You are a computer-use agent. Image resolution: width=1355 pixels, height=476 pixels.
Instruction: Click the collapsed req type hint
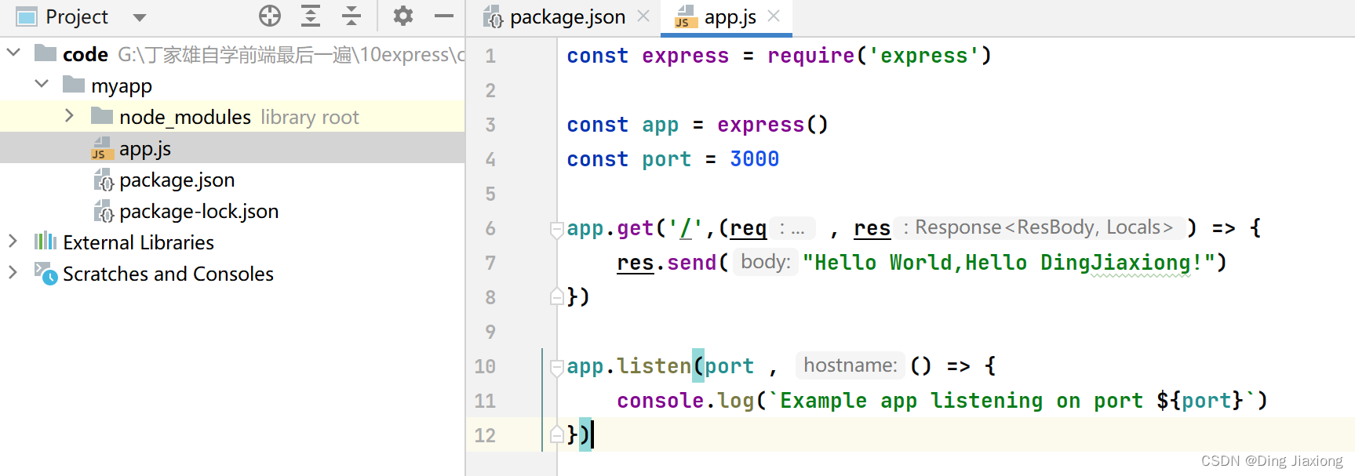[x=792, y=228]
